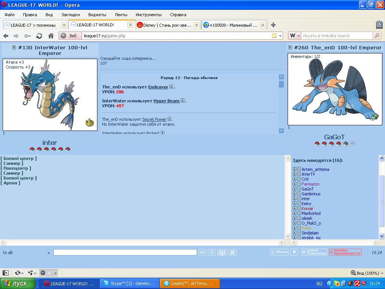Open the smiley emoticons button in chat bar
This screenshot has width=385, height=289.
tap(212, 252)
